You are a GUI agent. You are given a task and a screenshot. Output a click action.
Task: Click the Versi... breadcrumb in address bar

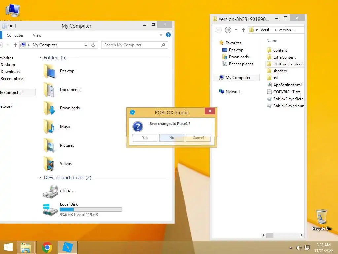tap(266, 30)
